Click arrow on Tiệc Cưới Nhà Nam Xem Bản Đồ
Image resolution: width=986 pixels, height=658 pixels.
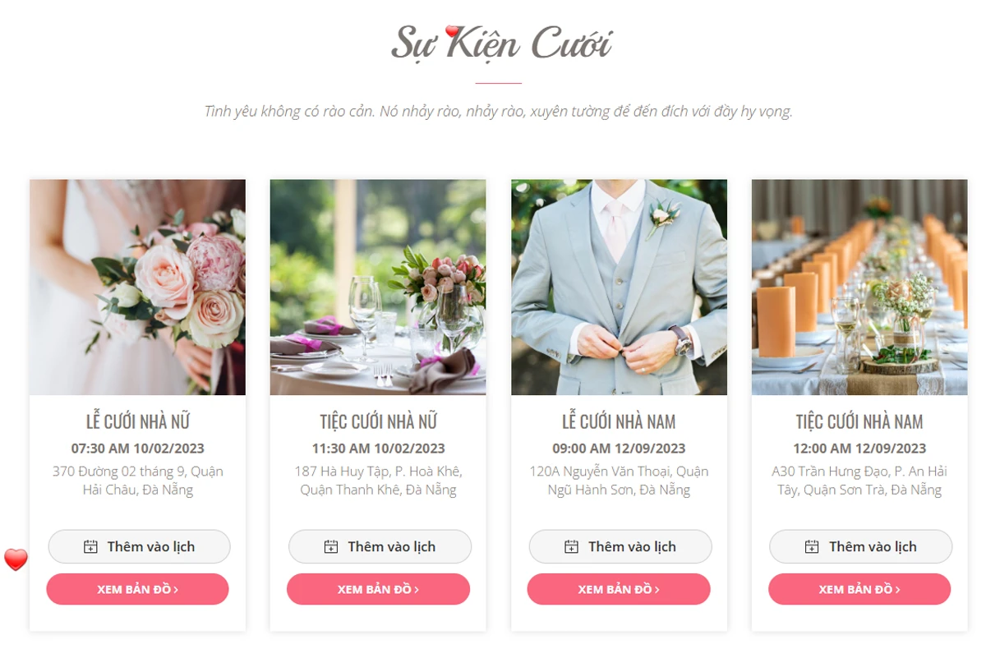pos(898,590)
